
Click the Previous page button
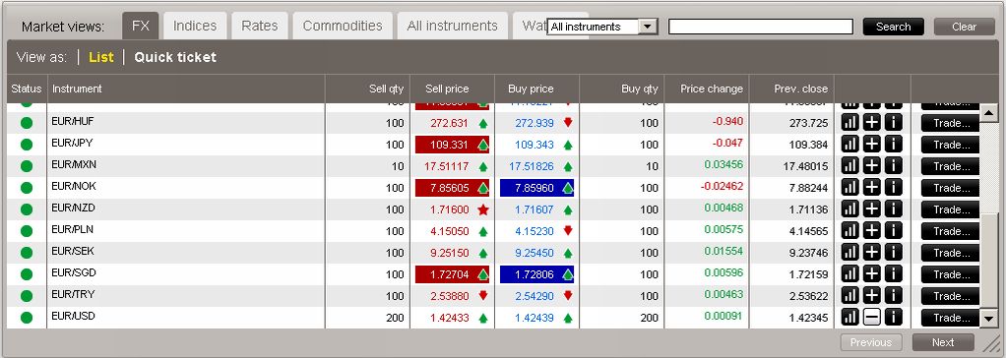click(871, 342)
